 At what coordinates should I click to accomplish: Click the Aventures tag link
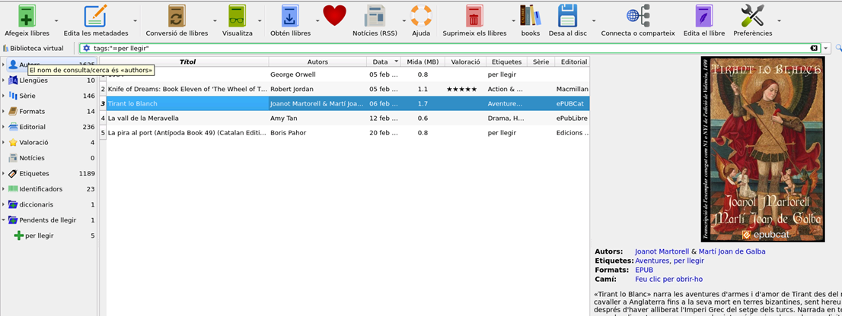click(652, 261)
